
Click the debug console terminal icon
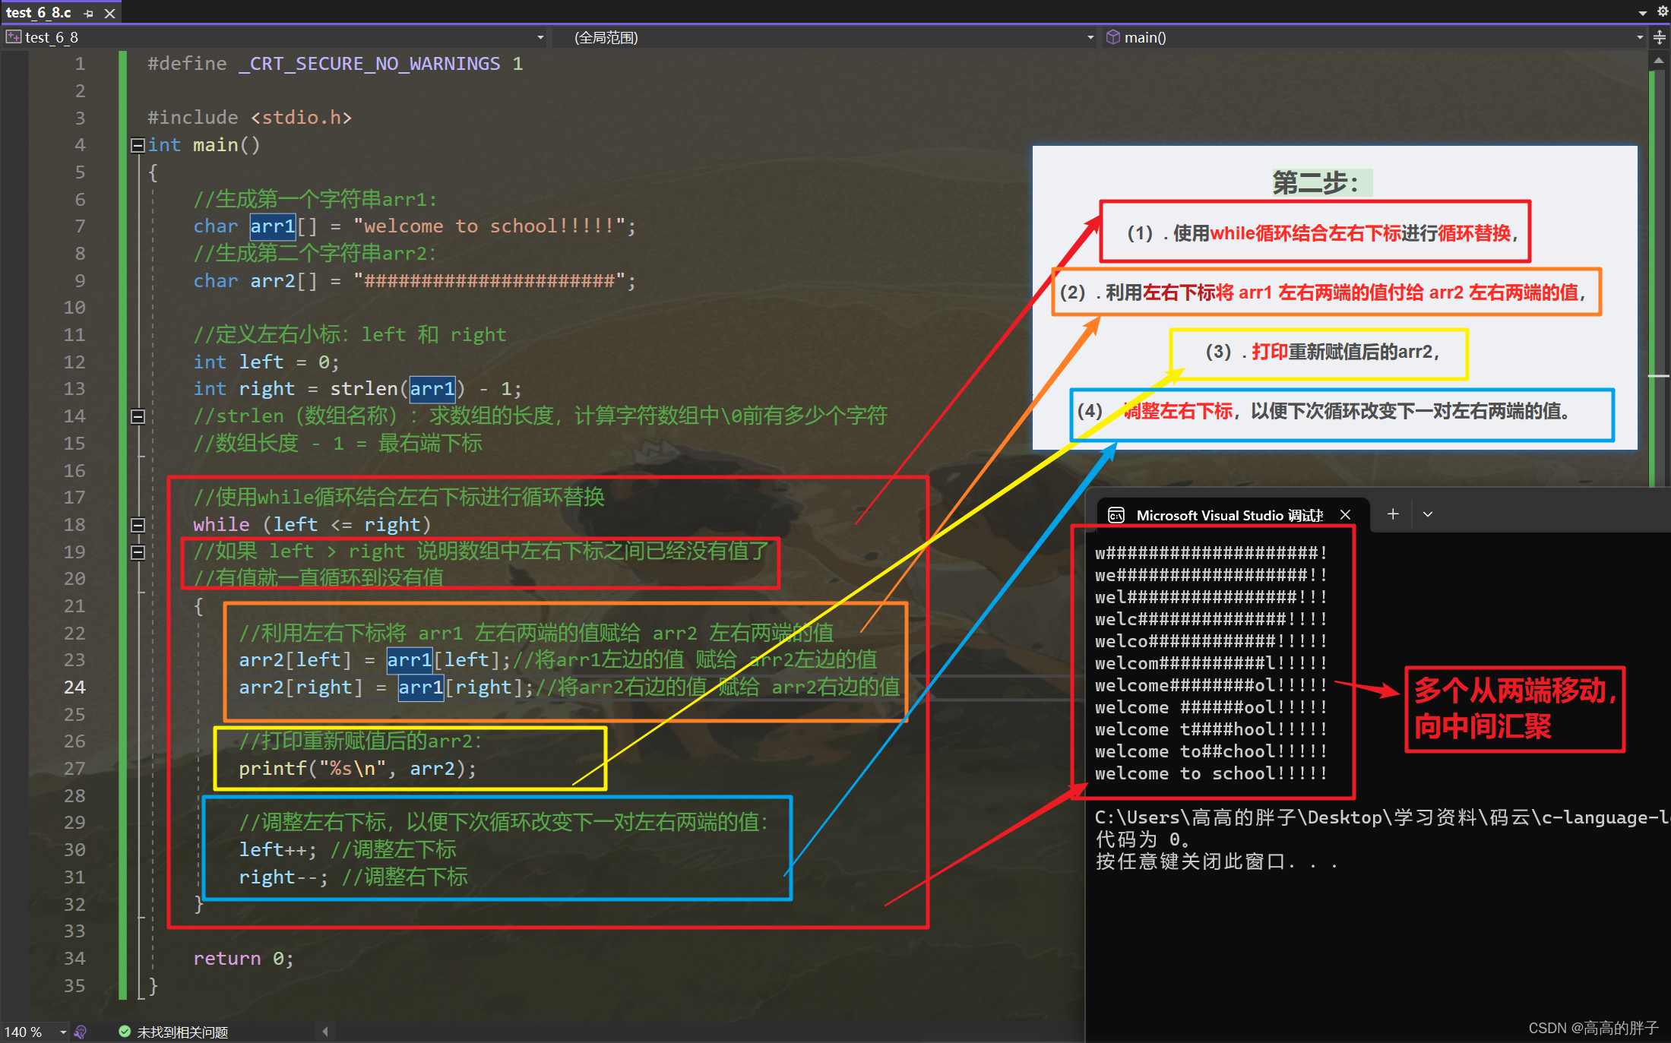(1116, 515)
